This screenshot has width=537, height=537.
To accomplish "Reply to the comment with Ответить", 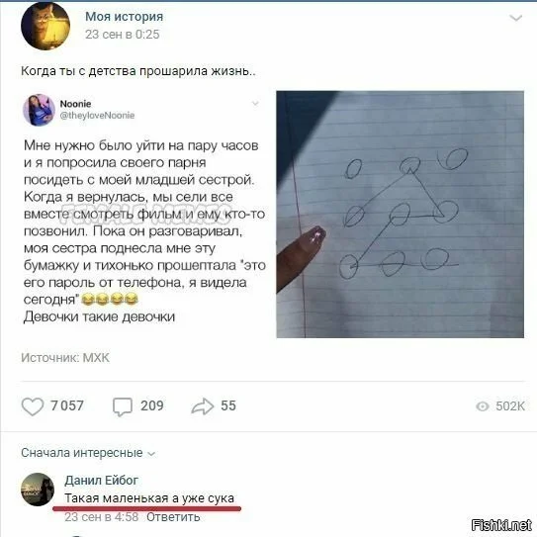I will (x=173, y=517).
